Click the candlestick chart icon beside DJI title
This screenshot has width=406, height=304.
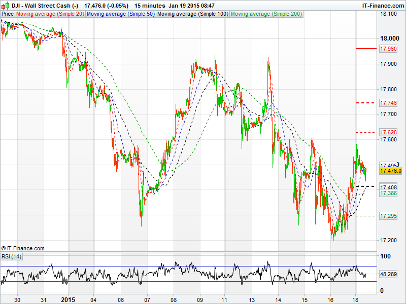pos(5,5)
